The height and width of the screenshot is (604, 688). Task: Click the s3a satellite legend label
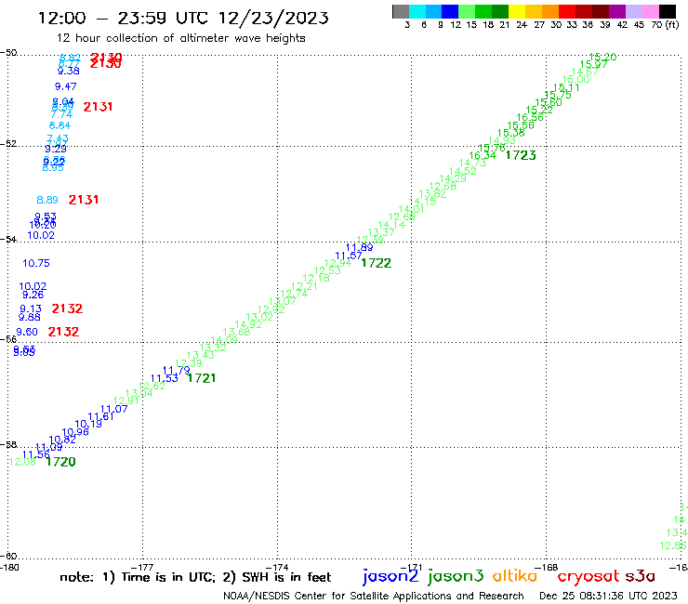(x=641, y=576)
